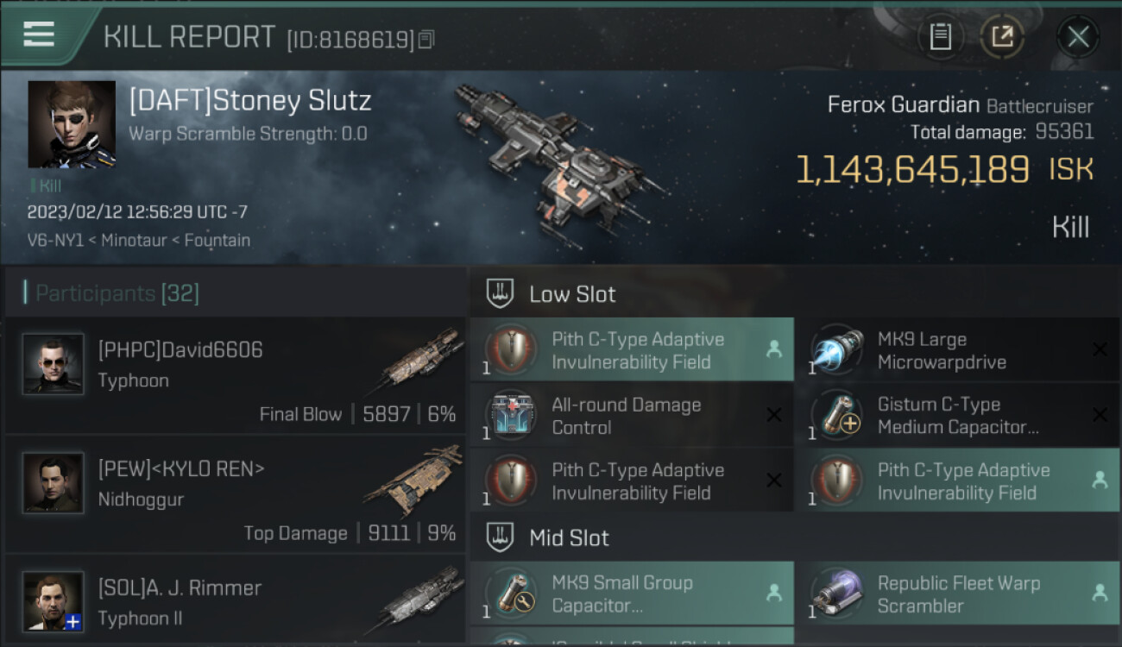1122x647 pixels.
Task: Select the All-round Damage Control icon
Action: tap(511, 416)
